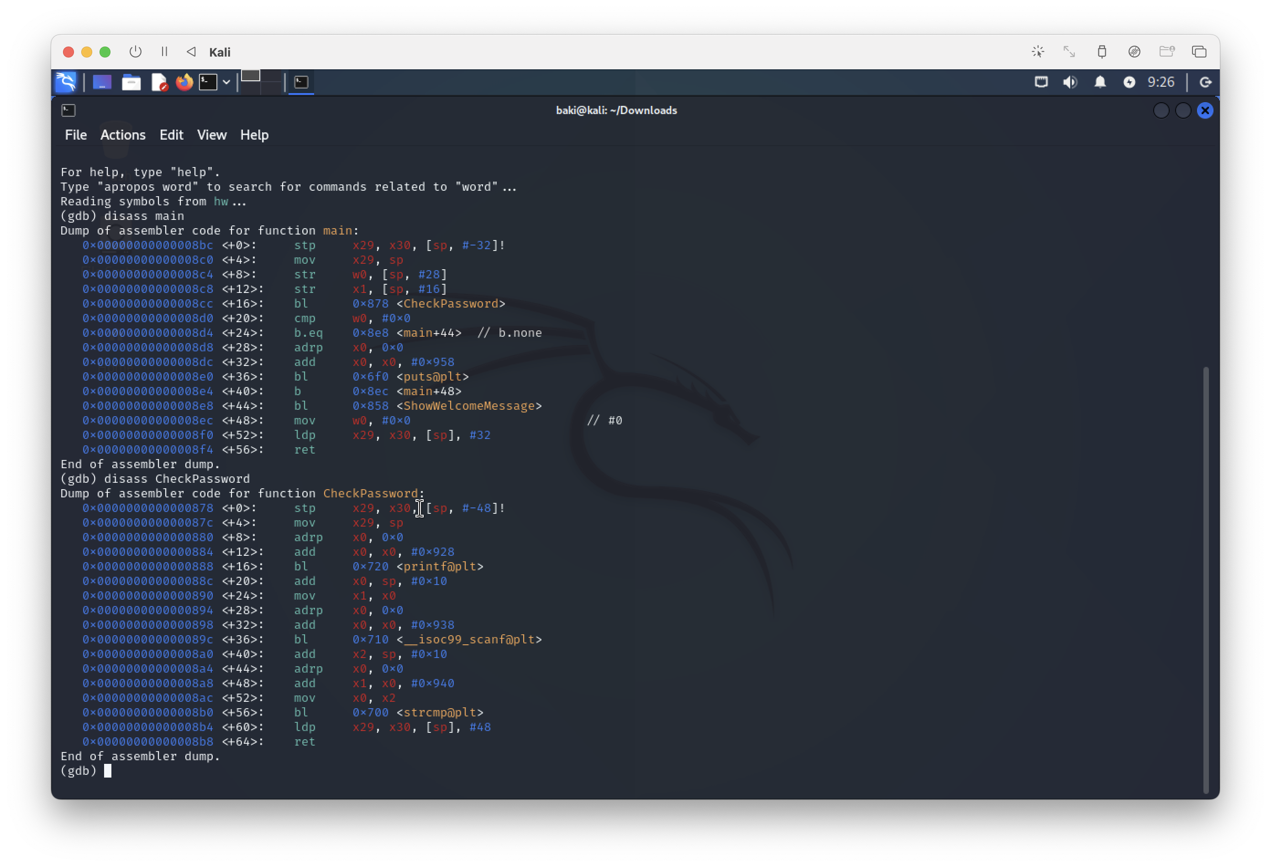Open the View menu in terminal
The width and height of the screenshot is (1271, 867).
[x=212, y=135]
